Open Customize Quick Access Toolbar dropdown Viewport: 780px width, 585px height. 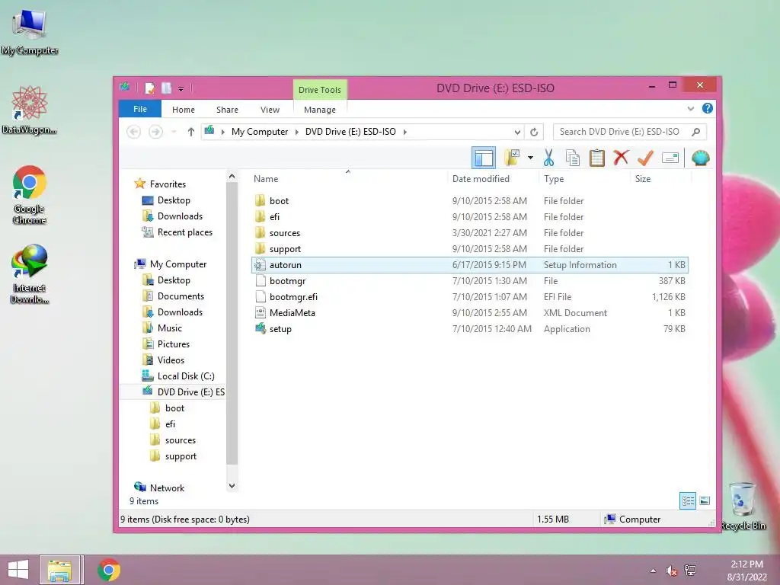click(181, 89)
